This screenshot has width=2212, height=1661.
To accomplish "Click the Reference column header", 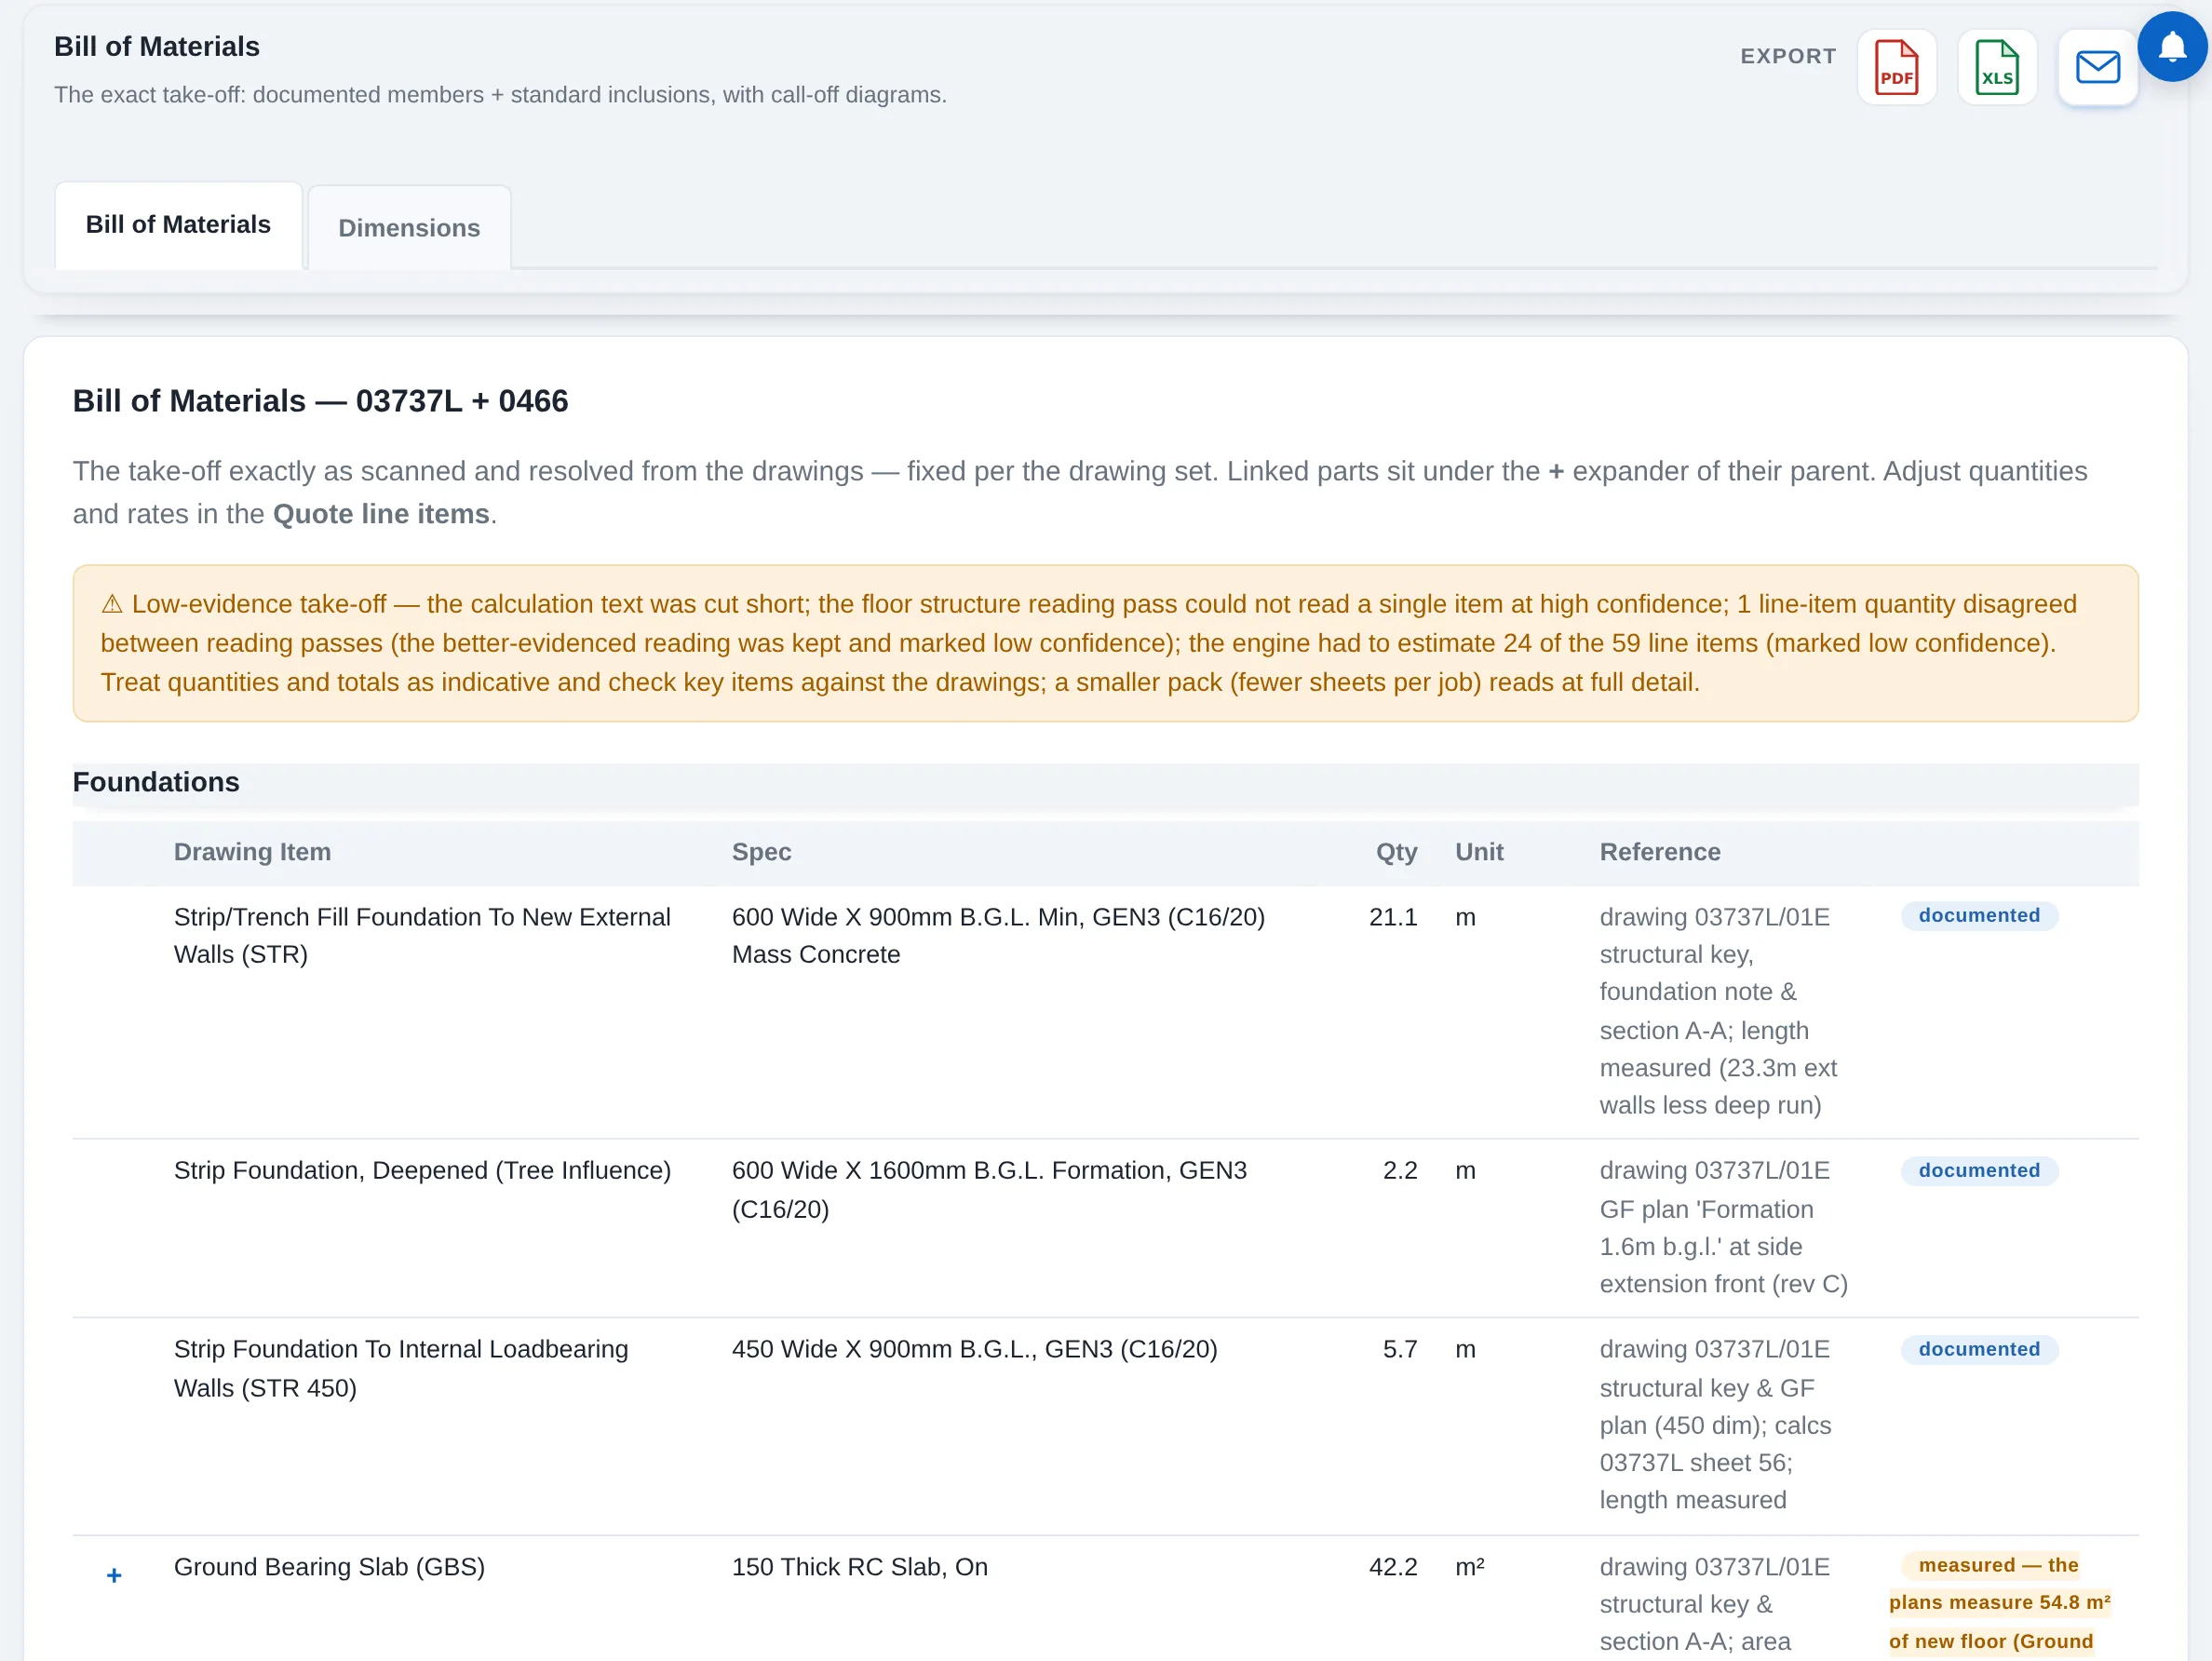I will click(x=1660, y=852).
